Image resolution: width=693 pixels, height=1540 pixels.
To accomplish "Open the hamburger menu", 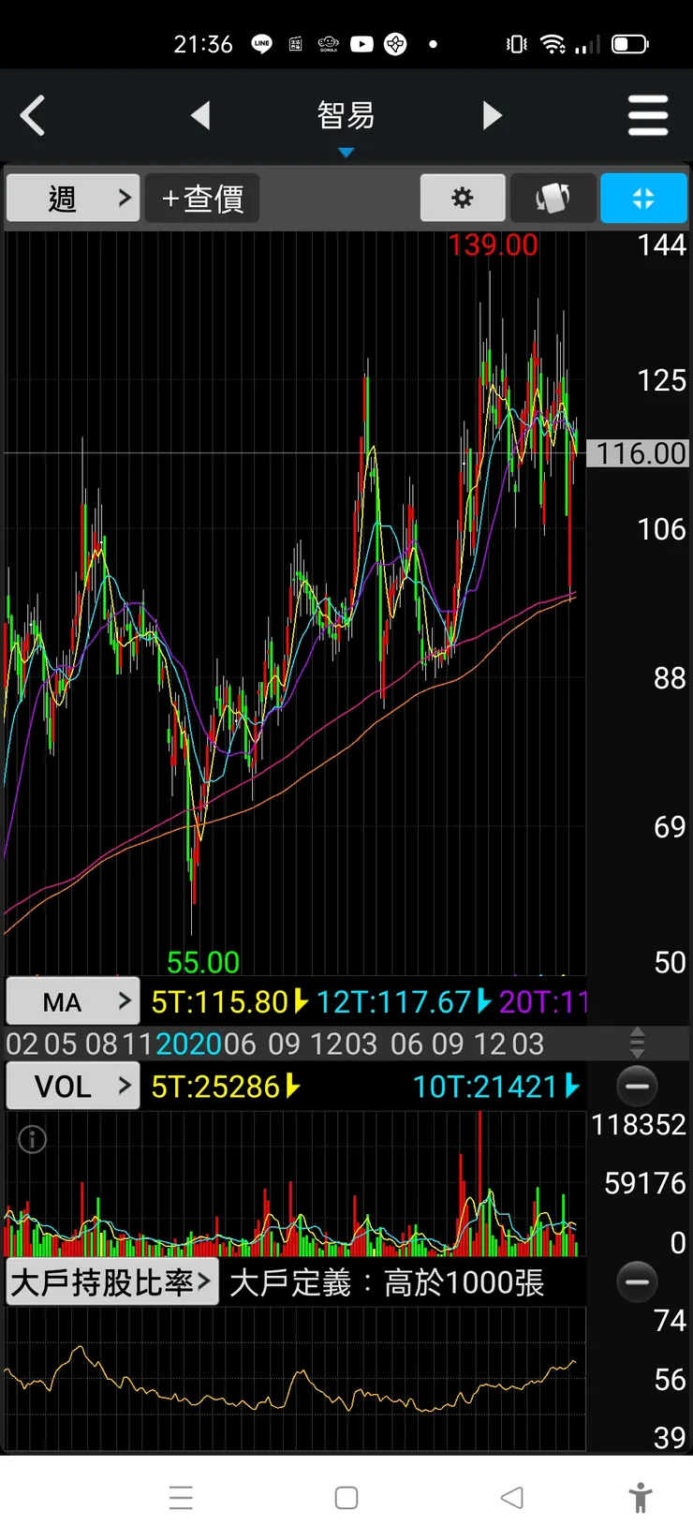I will pos(648,116).
